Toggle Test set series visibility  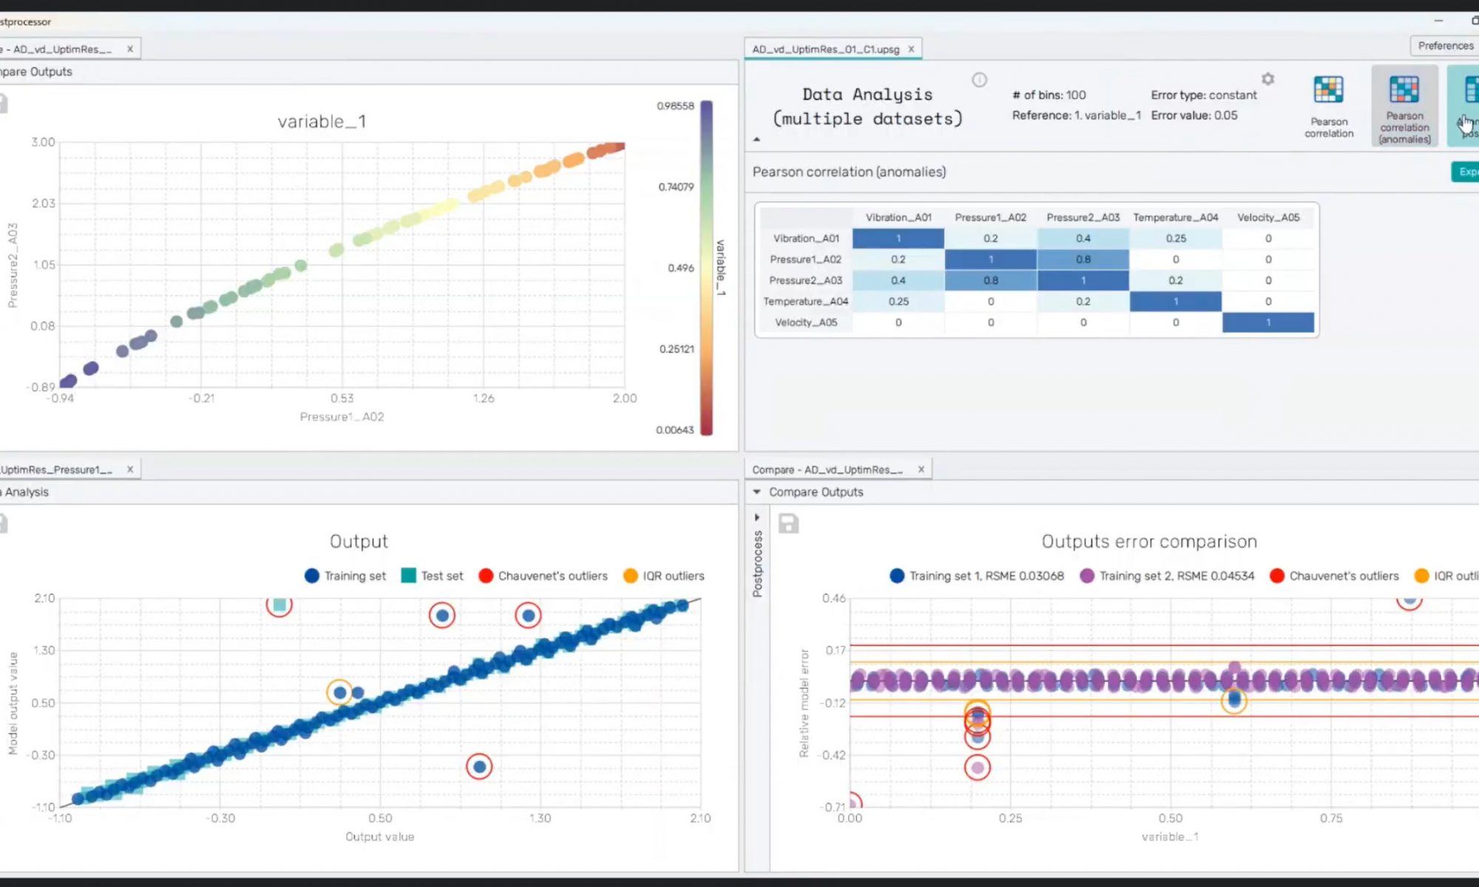click(432, 576)
